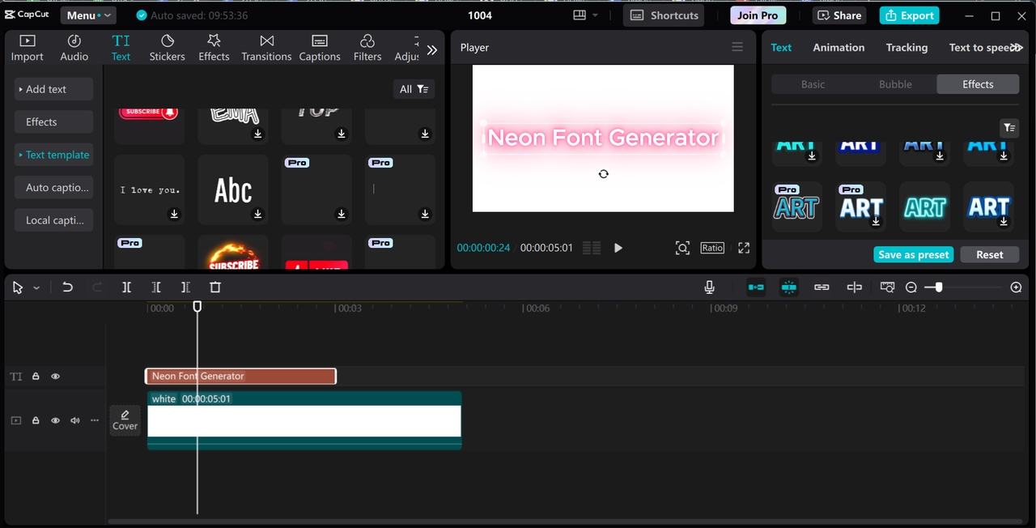
Task: Switch to the Bubble sub-tab
Action: click(x=895, y=84)
